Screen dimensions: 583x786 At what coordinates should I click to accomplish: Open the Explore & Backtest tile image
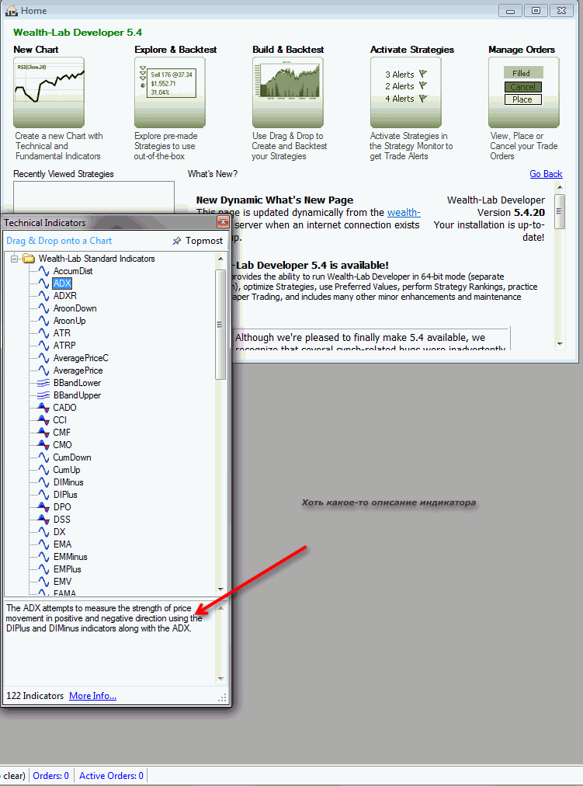pyautogui.click(x=170, y=92)
